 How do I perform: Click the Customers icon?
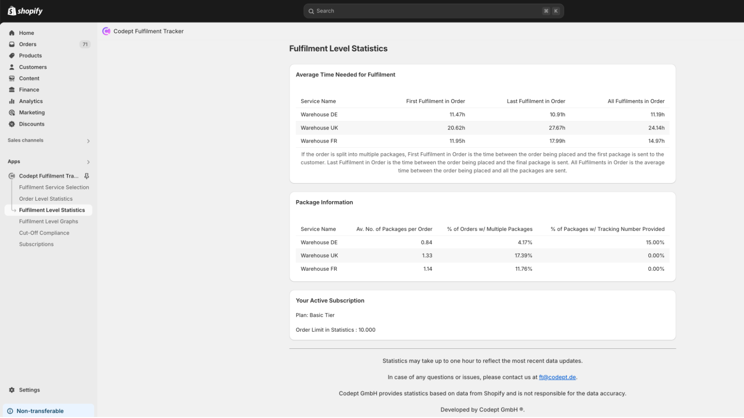[x=11, y=67]
